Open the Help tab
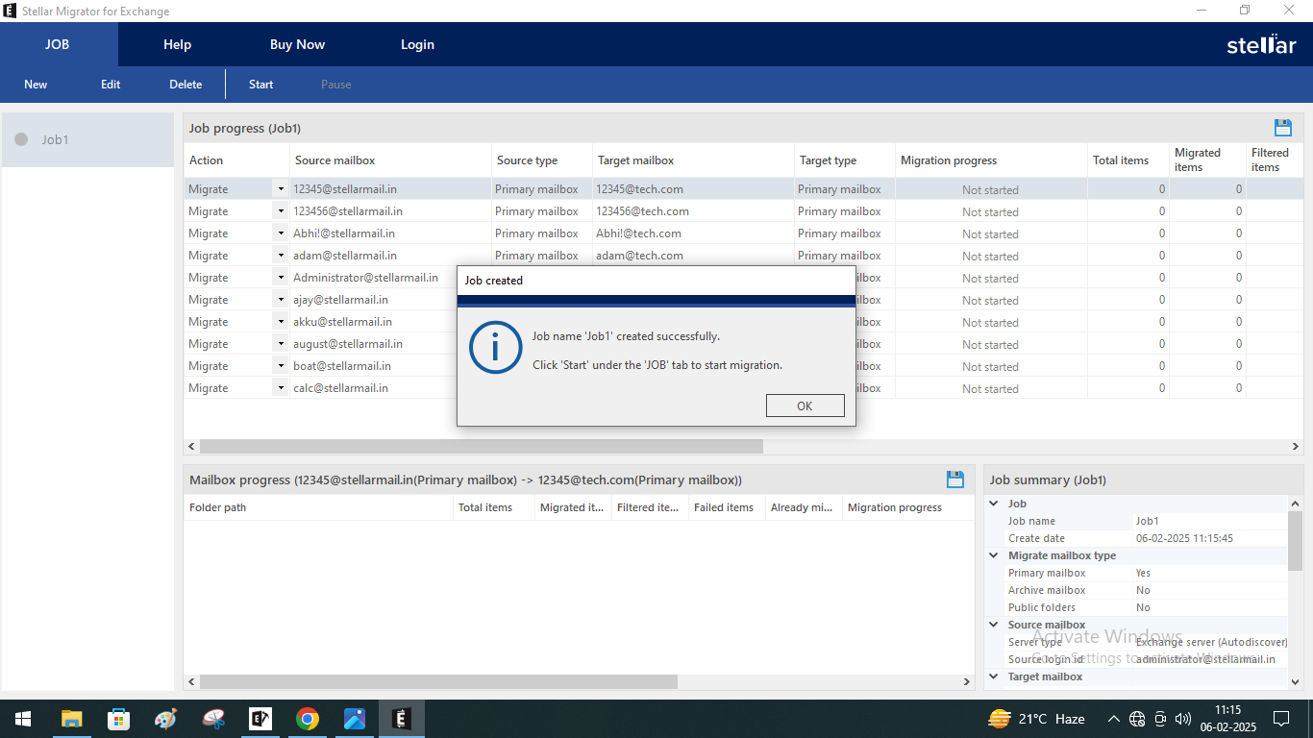This screenshot has height=738, width=1313. tap(178, 44)
